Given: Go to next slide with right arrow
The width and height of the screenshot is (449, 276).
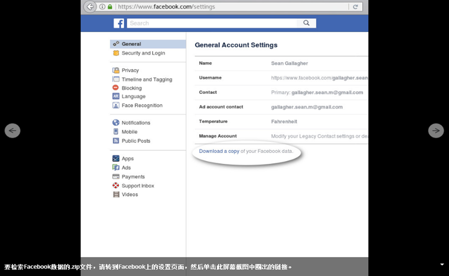Looking at the screenshot, I should coord(436,131).
